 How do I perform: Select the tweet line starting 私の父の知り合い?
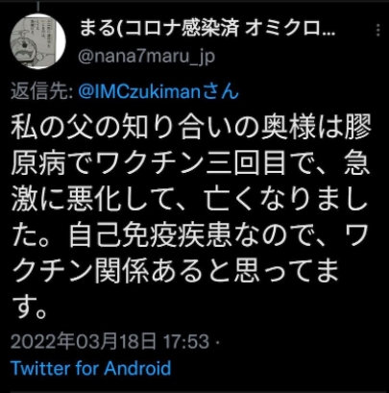click(191, 127)
